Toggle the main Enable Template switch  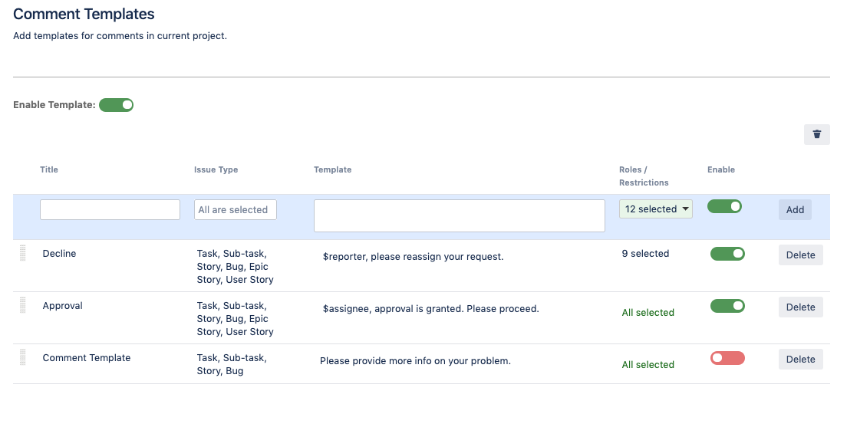click(116, 105)
